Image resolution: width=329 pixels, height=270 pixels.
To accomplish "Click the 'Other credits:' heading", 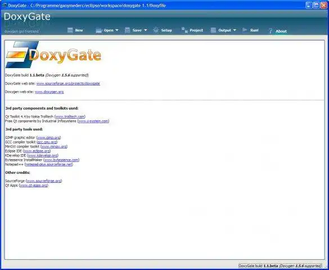I will pos(17,173).
